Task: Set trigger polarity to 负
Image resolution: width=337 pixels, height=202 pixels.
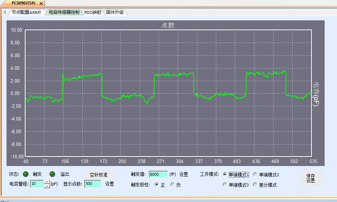Action: (172, 185)
